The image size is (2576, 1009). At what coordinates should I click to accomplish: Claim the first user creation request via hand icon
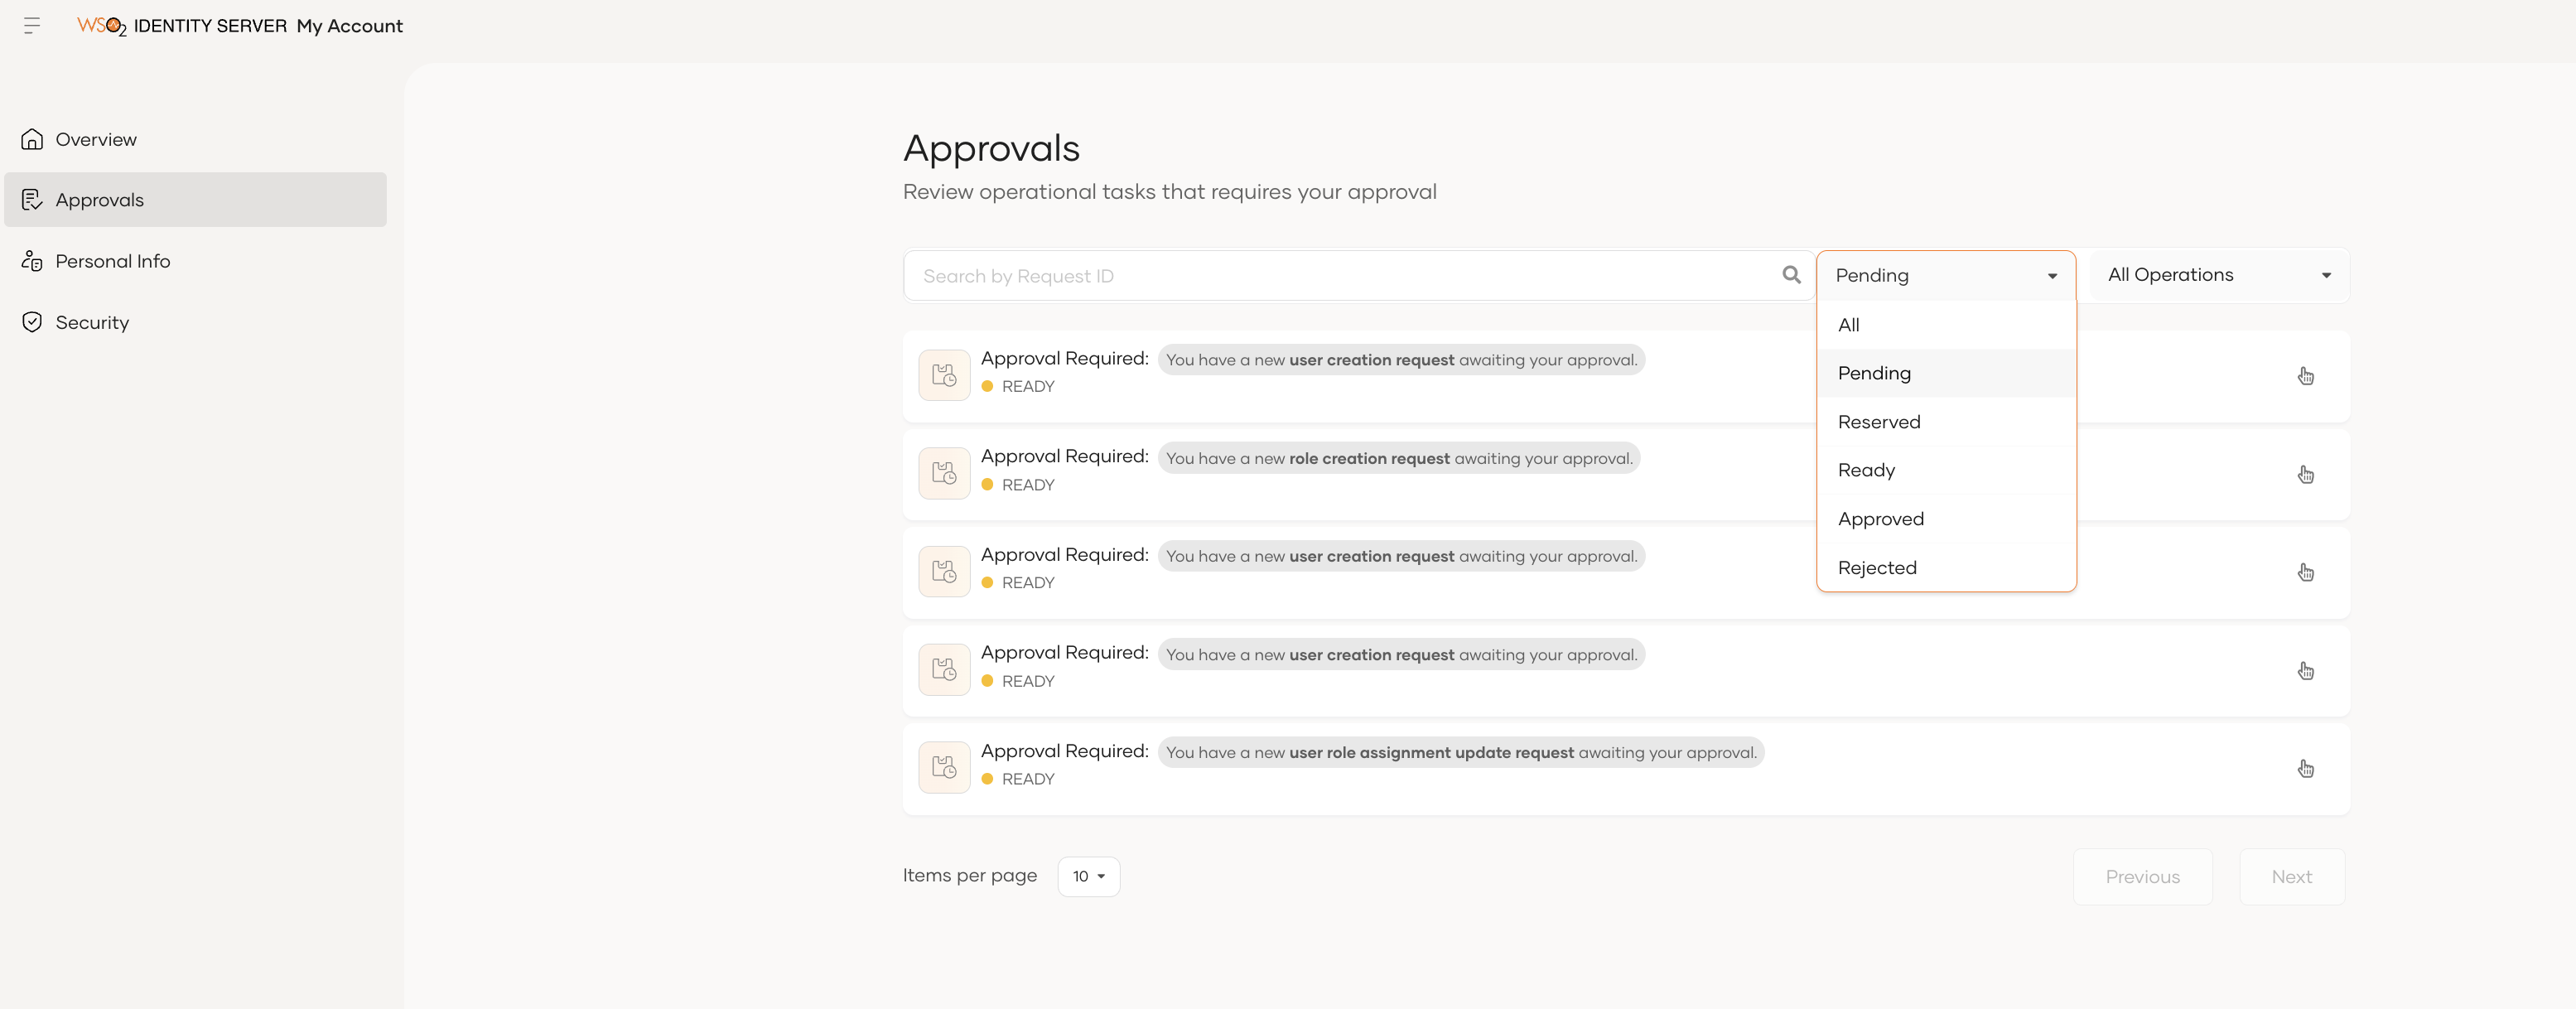coord(2305,376)
